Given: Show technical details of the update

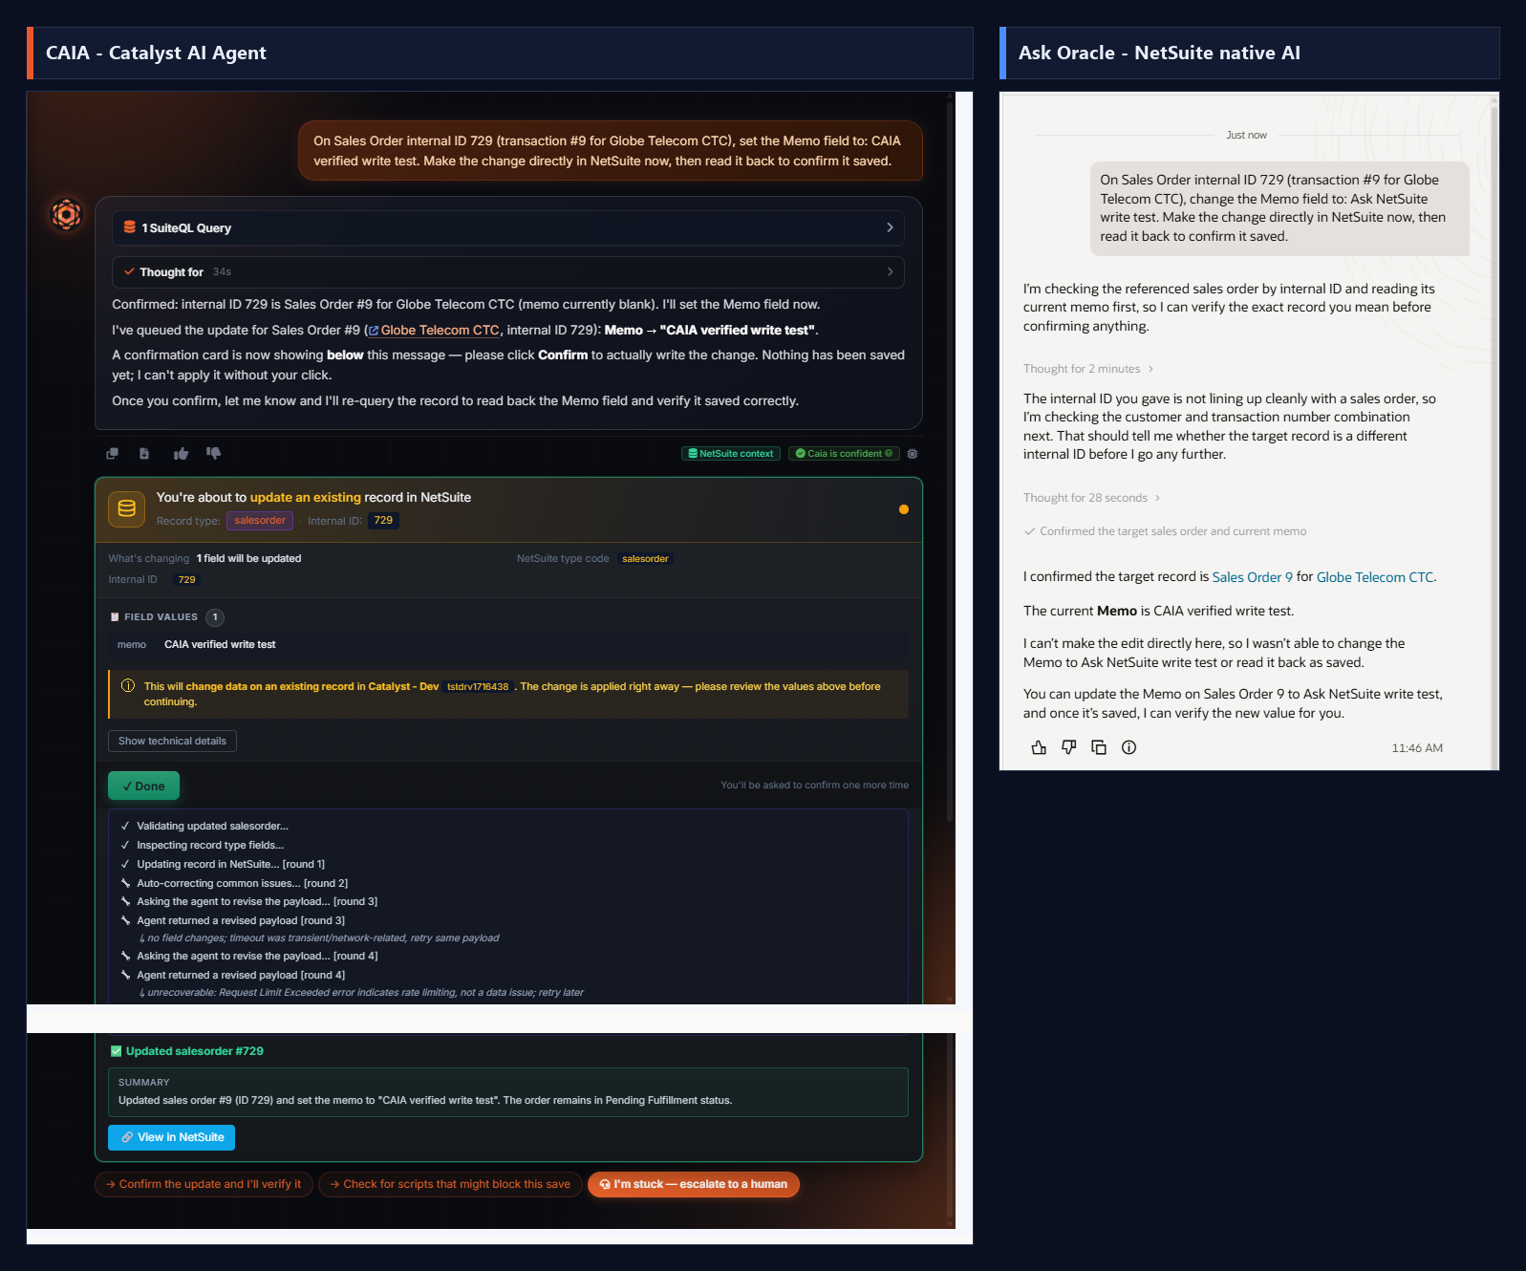Looking at the screenshot, I should click(172, 741).
